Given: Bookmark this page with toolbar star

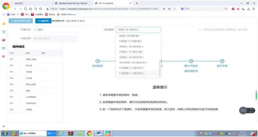Looking at the screenshot, I should (41, 9).
